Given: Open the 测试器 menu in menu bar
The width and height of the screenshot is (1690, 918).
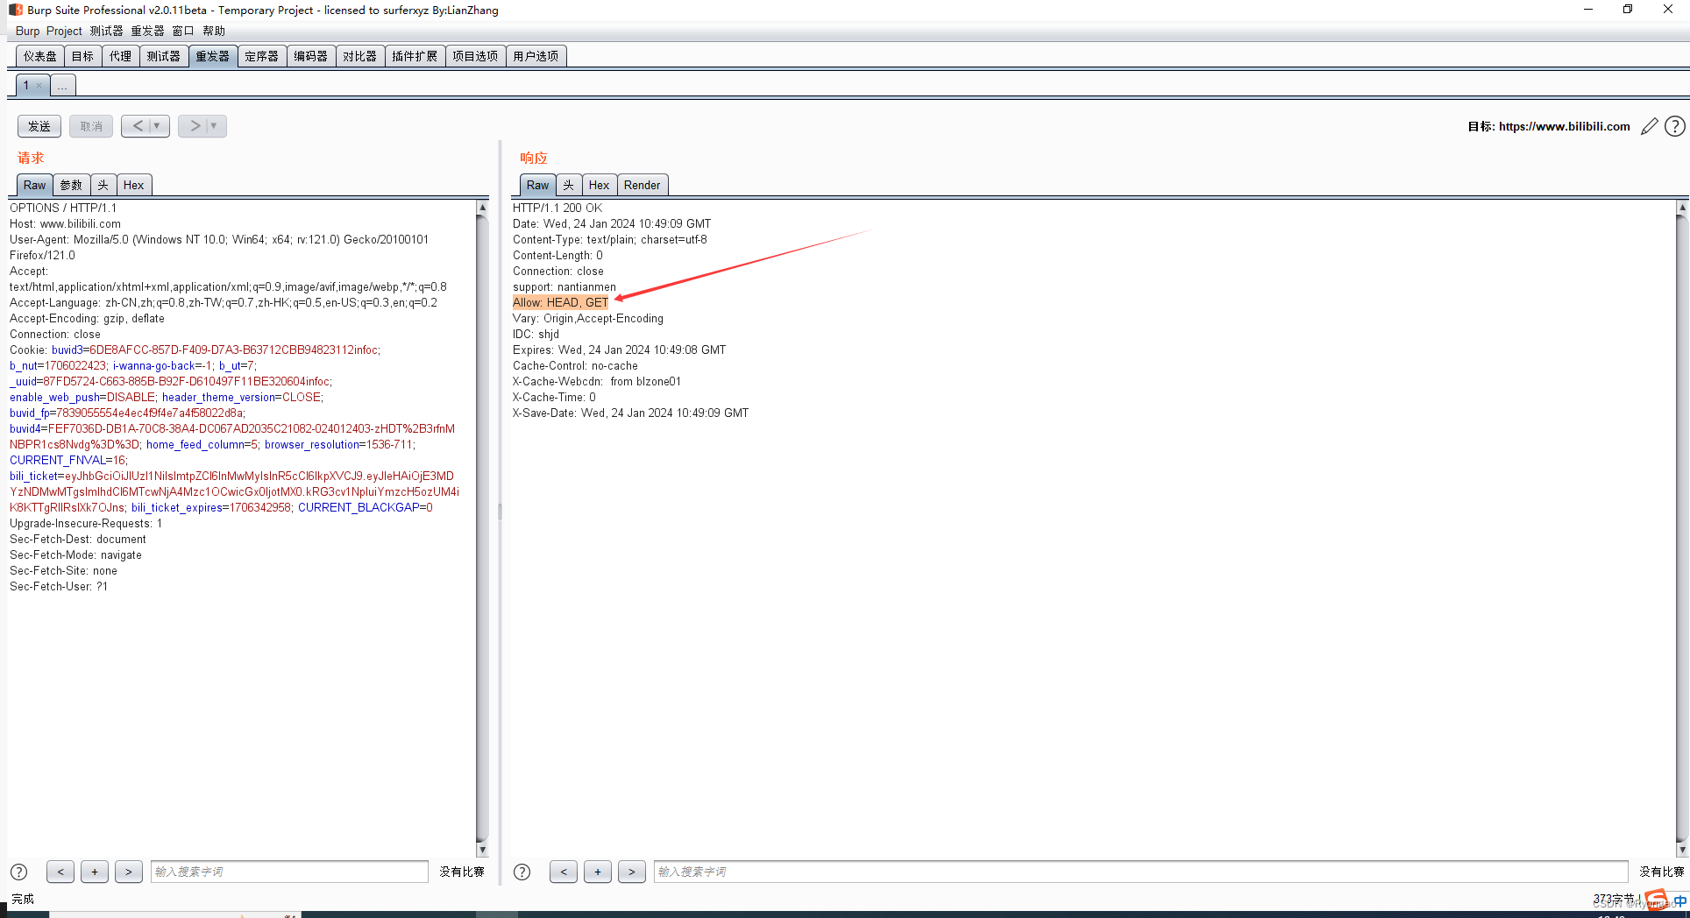Looking at the screenshot, I should click(106, 31).
